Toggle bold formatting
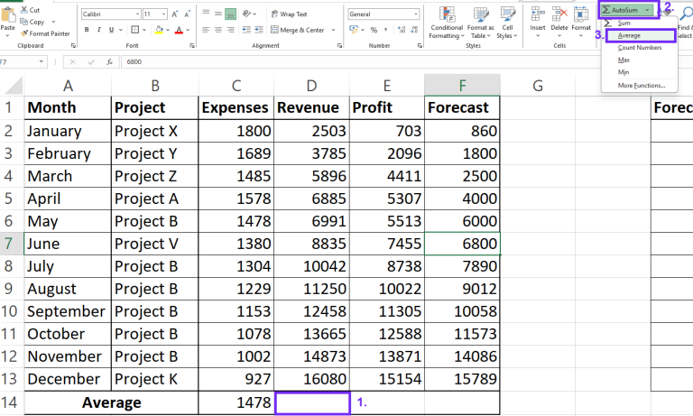This screenshot has height=416, width=693. [87, 30]
